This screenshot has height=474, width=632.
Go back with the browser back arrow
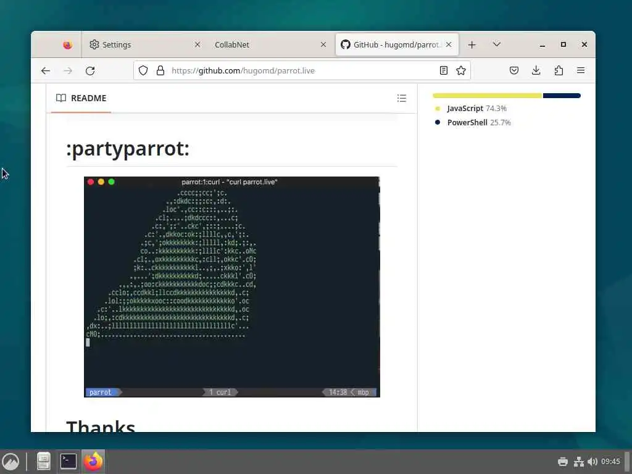(46, 71)
